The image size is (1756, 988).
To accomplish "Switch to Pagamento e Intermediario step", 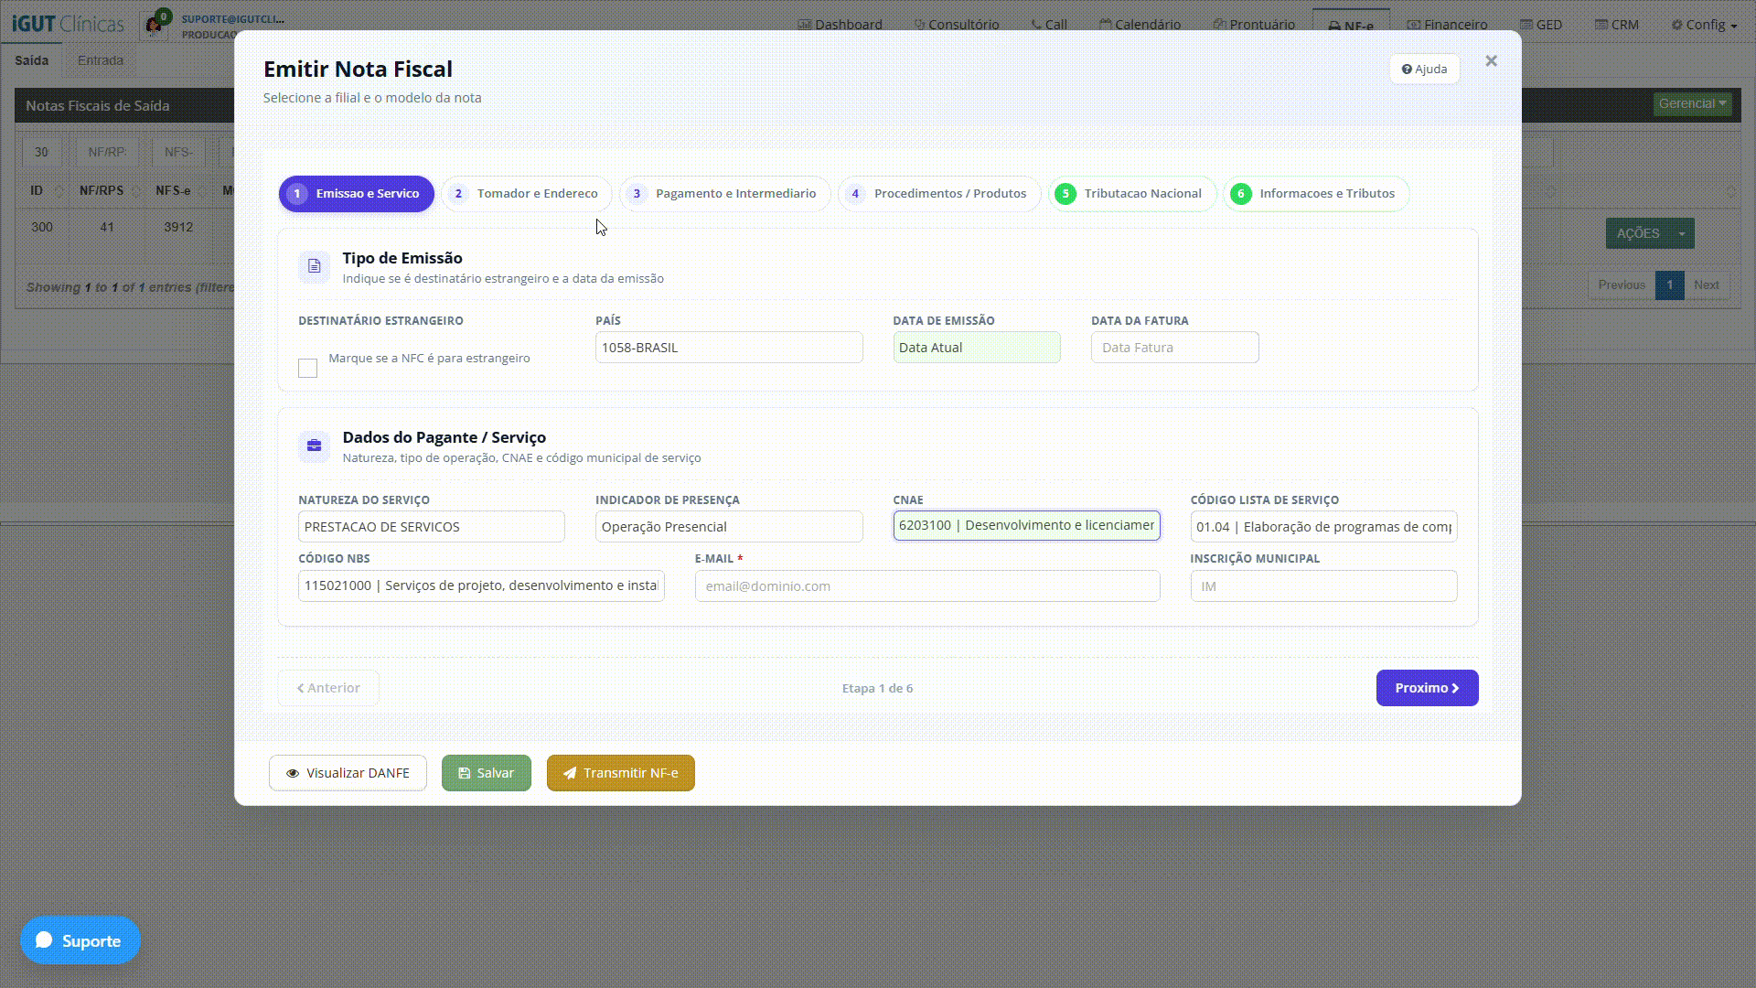I will 724,194.
